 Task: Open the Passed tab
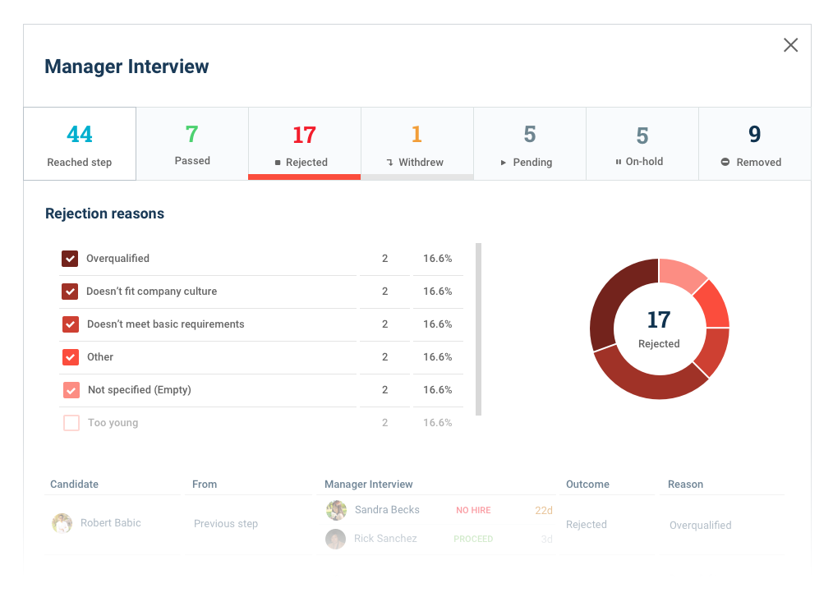point(192,144)
